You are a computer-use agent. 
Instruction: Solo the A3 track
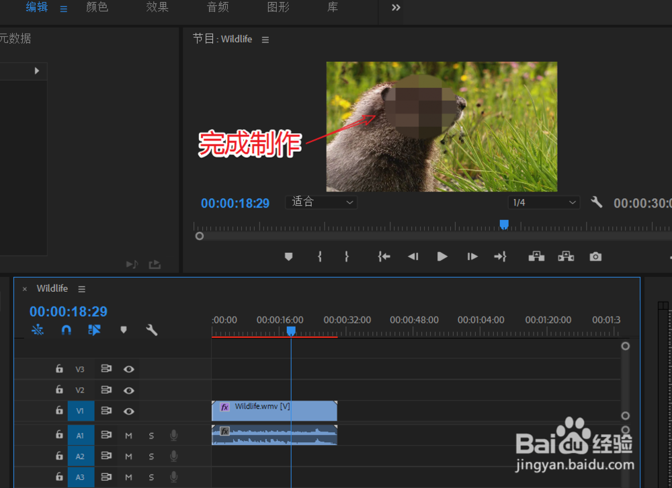point(151,477)
